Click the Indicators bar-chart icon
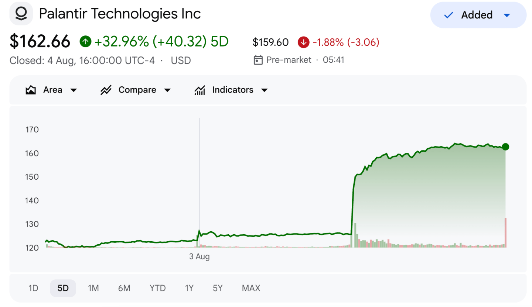This screenshot has width=532, height=307. [x=199, y=90]
